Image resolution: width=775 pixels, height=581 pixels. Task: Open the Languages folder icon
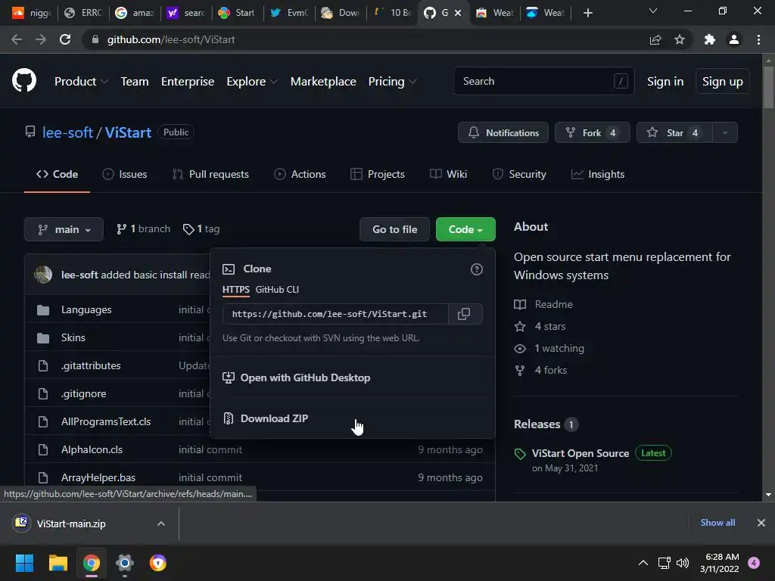point(43,310)
